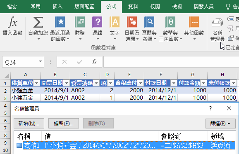The image size is (239, 154).
Task: Click the define name tag icon
Action: point(231,19)
